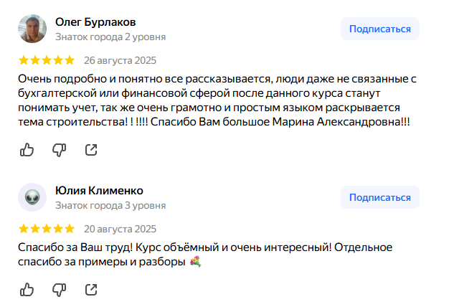Open Юлия Клименко's alien avatar
This screenshot has height=307, width=449.
(x=32, y=197)
